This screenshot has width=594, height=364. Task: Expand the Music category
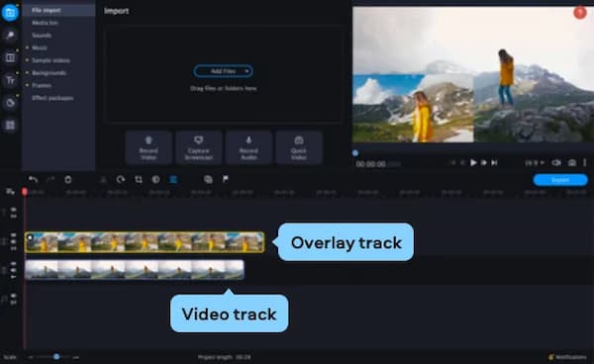(27, 47)
